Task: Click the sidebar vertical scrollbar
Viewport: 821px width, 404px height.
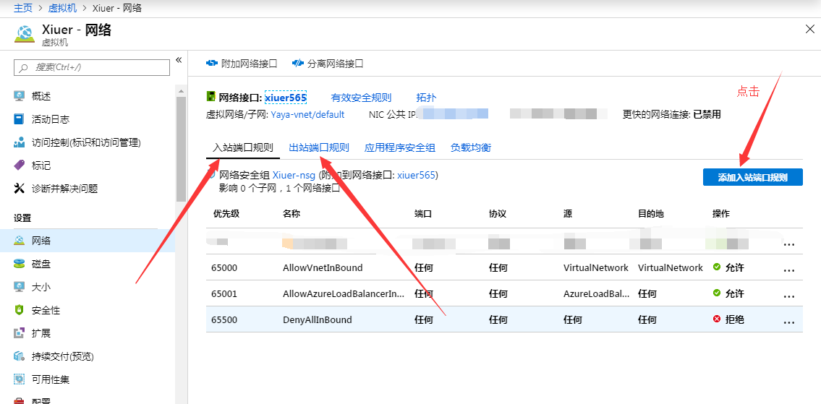Action: [x=181, y=149]
